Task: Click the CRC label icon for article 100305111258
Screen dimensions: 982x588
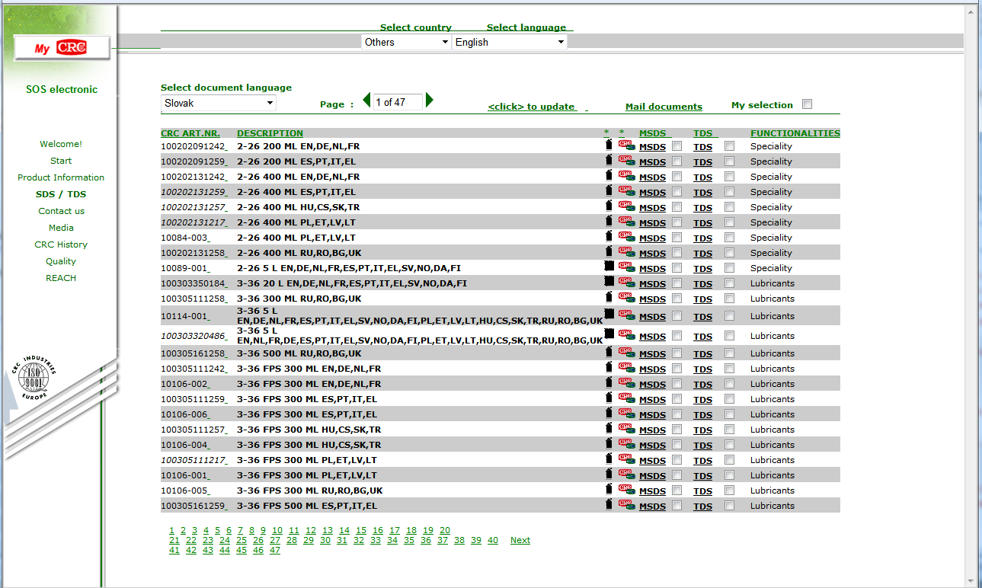Action: pyautogui.click(x=626, y=297)
